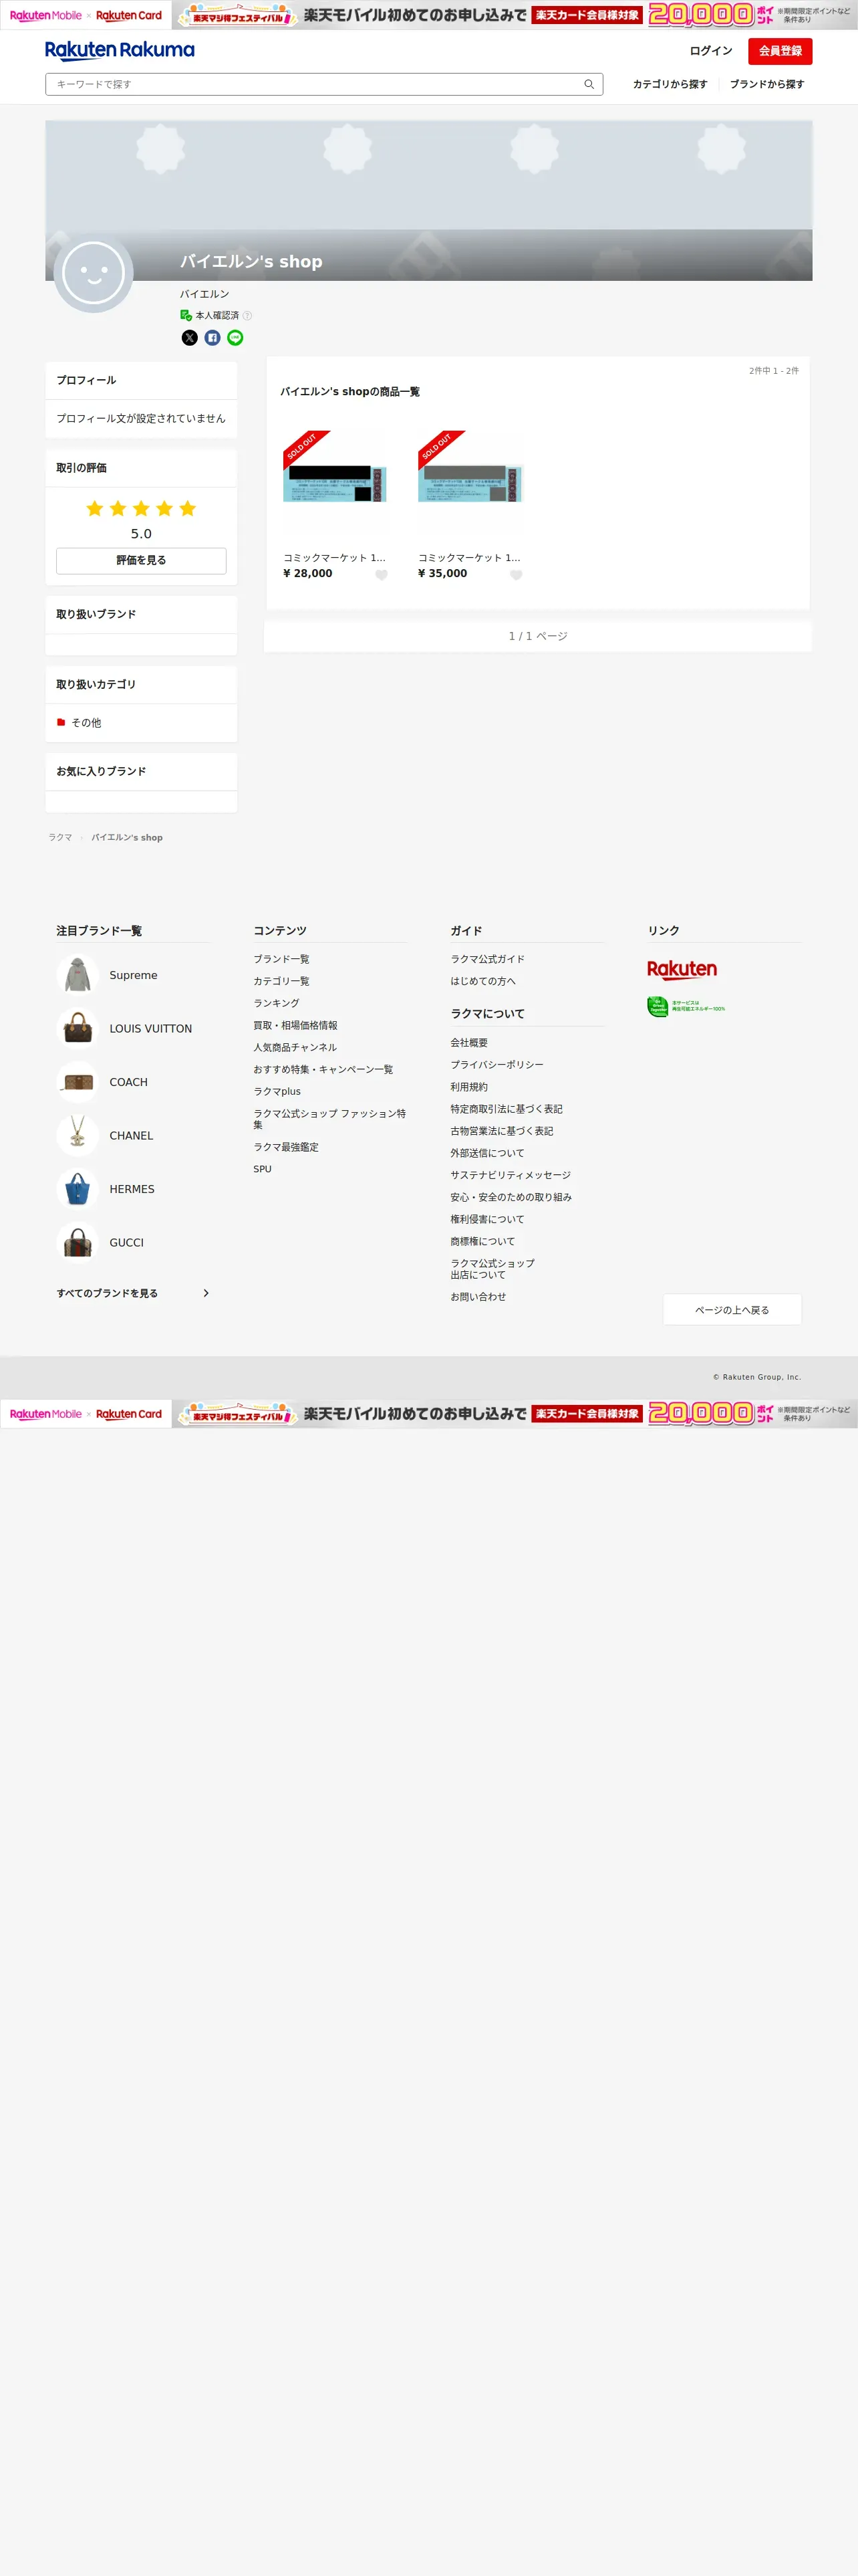Screen dimensions: 858x2576
Task: Like the ¥ 28,000 item heart
Action: tap(382, 575)
